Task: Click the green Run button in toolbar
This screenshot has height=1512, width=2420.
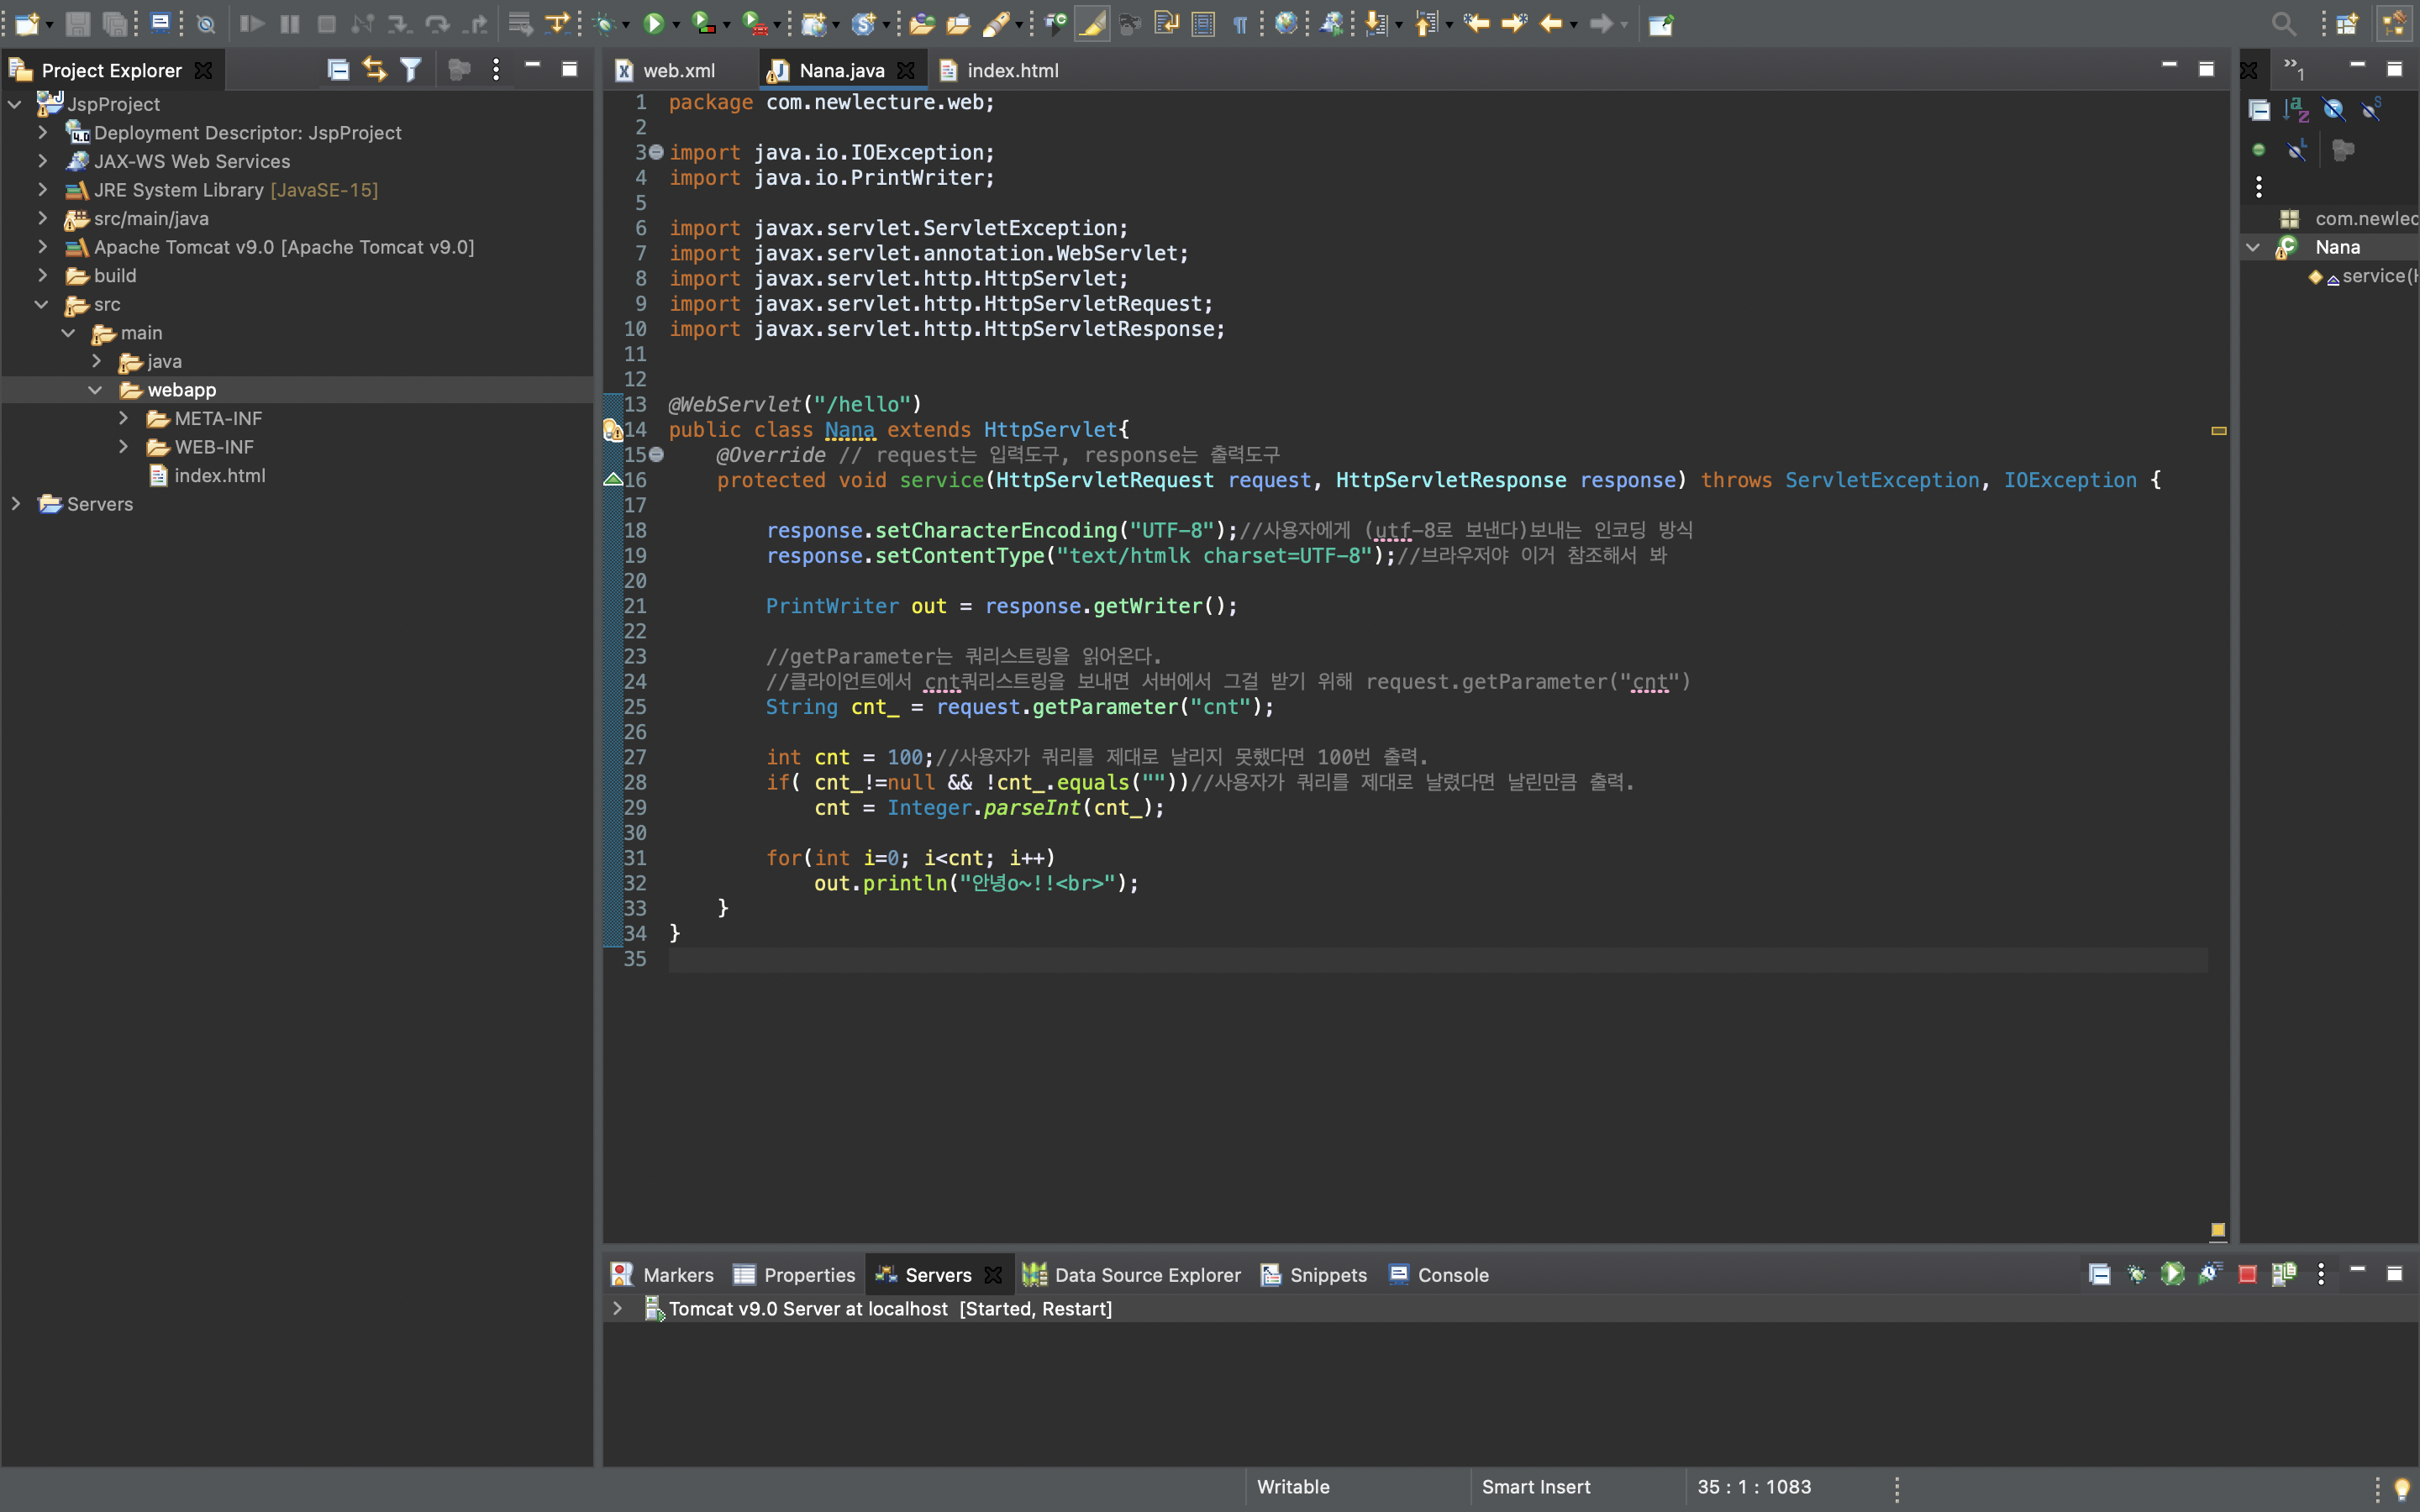Action: (653, 24)
